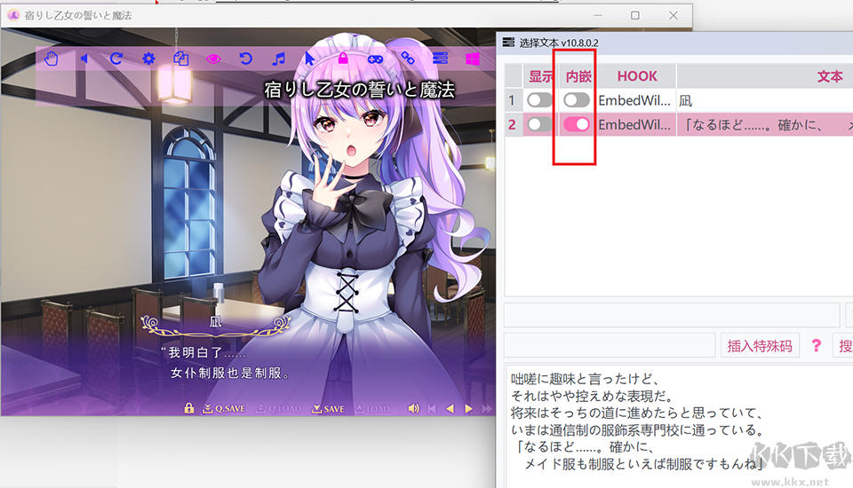Click the left-pointing gold back arrow

click(450, 409)
